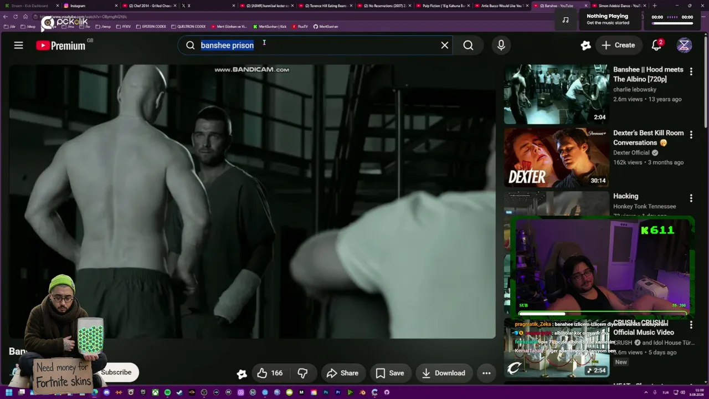Viewport: 709px width, 399px height.
Task: Switch to the Stream - Kick Dashboard tab
Action: click(x=30, y=6)
